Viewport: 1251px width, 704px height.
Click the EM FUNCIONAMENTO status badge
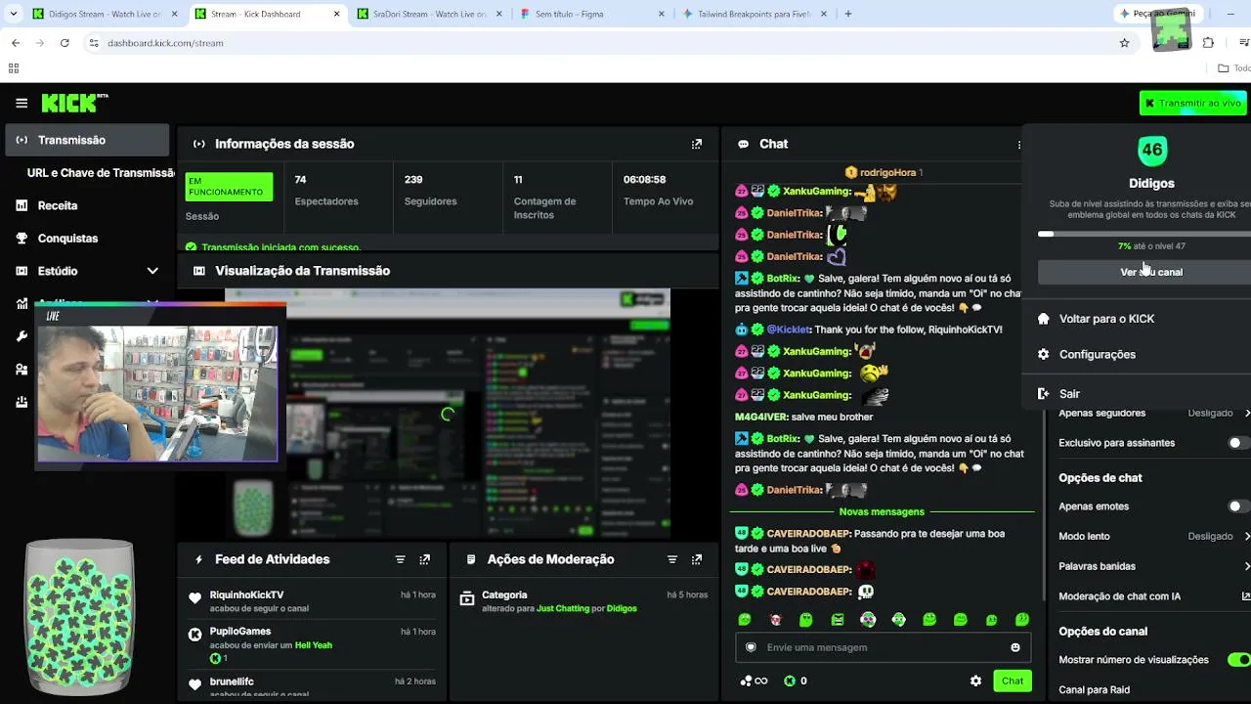pos(229,186)
